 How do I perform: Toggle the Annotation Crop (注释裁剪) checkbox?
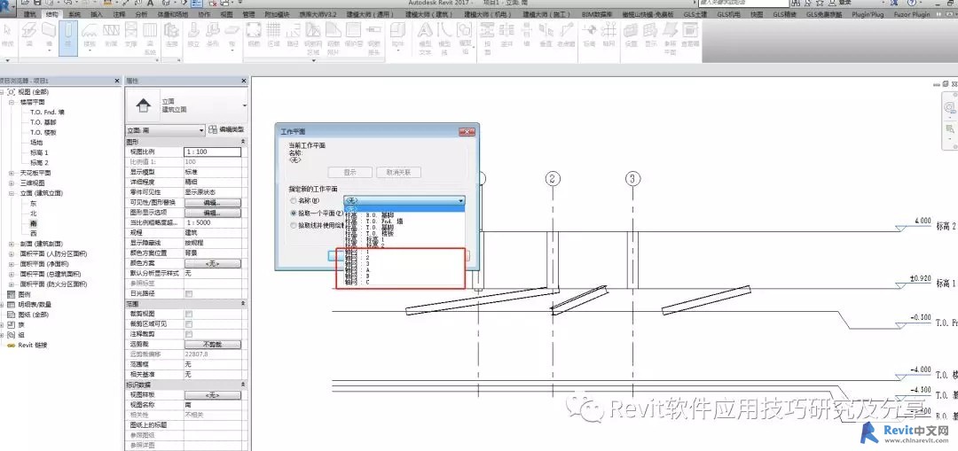point(189,334)
